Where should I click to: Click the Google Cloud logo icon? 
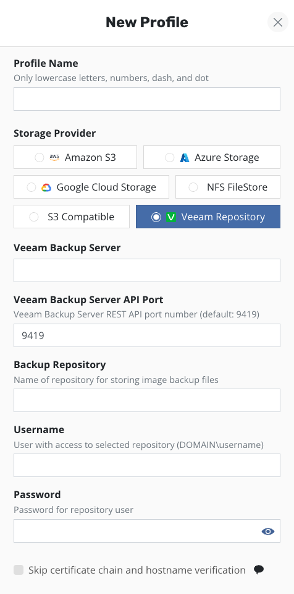46,187
